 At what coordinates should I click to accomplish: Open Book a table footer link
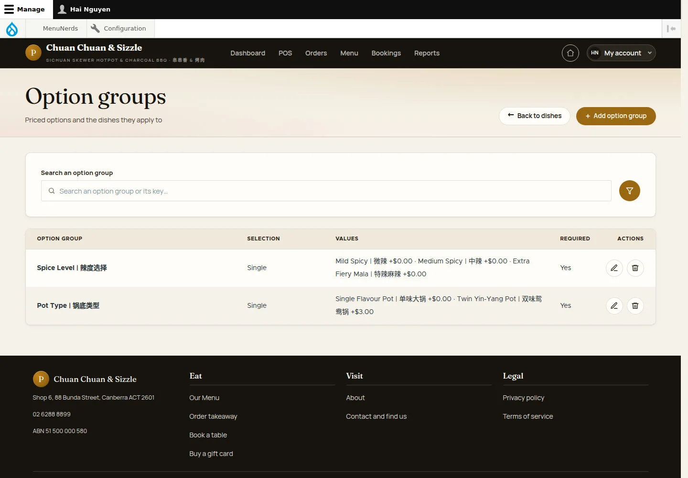(x=208, y=435)
